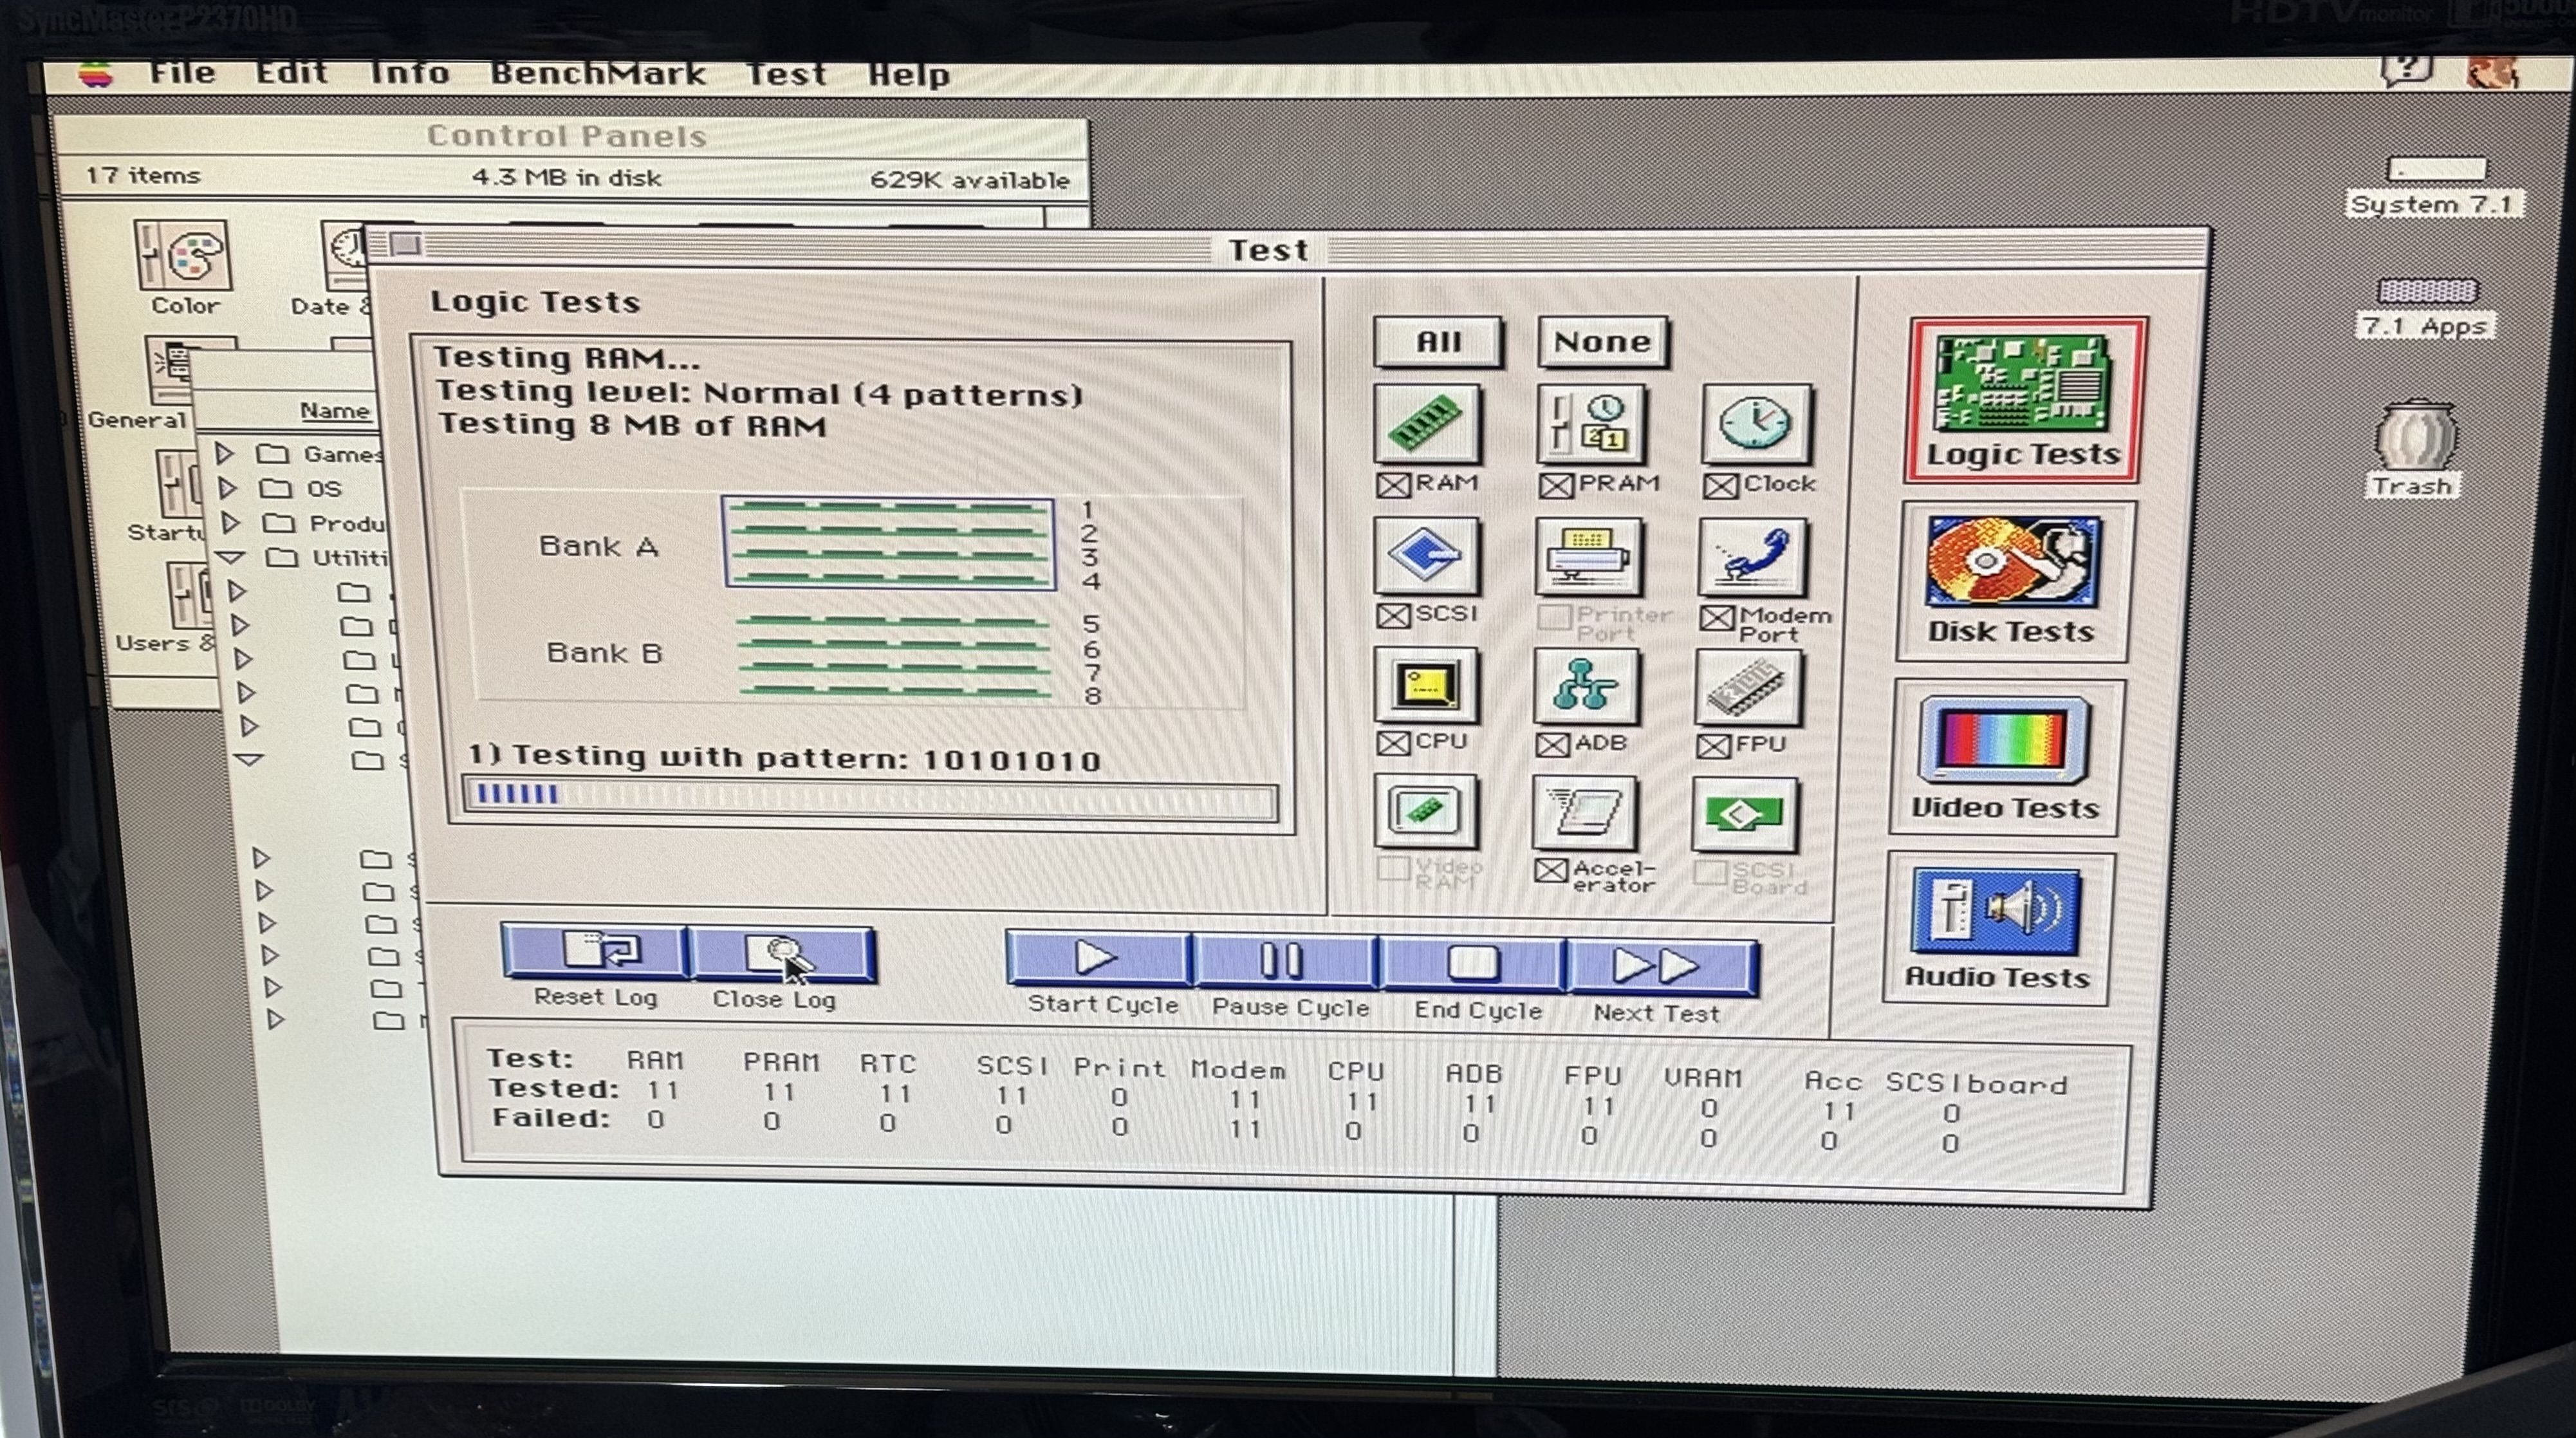Click the All button
Screen dimensions: 2576x1438
(x=1438, y=342)
